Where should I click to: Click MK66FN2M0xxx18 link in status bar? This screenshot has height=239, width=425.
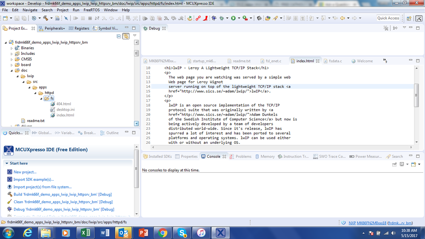pyautogui.click(x=371, y=223)
